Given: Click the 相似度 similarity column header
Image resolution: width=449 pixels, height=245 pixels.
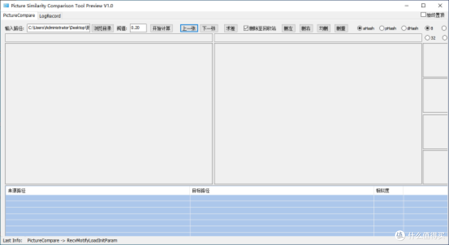Looking at the screenshot, I should click(x=388, y=191).
